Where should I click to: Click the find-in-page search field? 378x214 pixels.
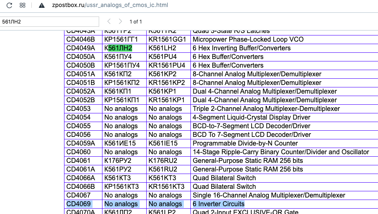pos(50,21)
